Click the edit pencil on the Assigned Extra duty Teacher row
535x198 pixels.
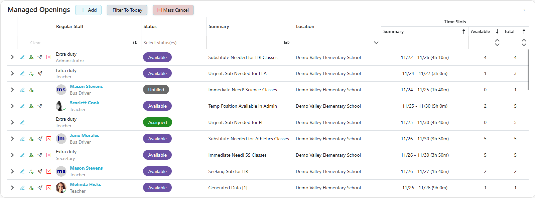point(22,122)
